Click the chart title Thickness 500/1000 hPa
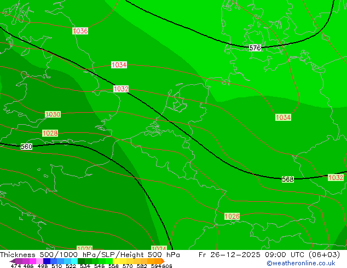Image resolution: width=347 pixels, height=268 pixels. (50, 255)
